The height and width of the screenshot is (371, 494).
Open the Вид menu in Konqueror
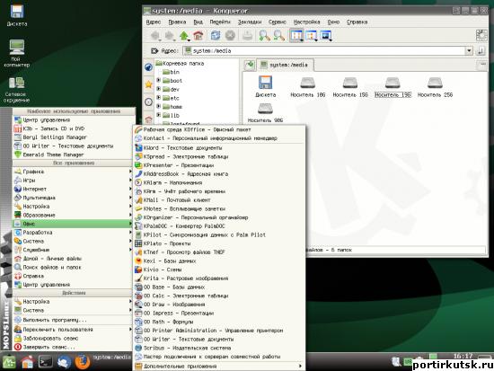(198, 22)
